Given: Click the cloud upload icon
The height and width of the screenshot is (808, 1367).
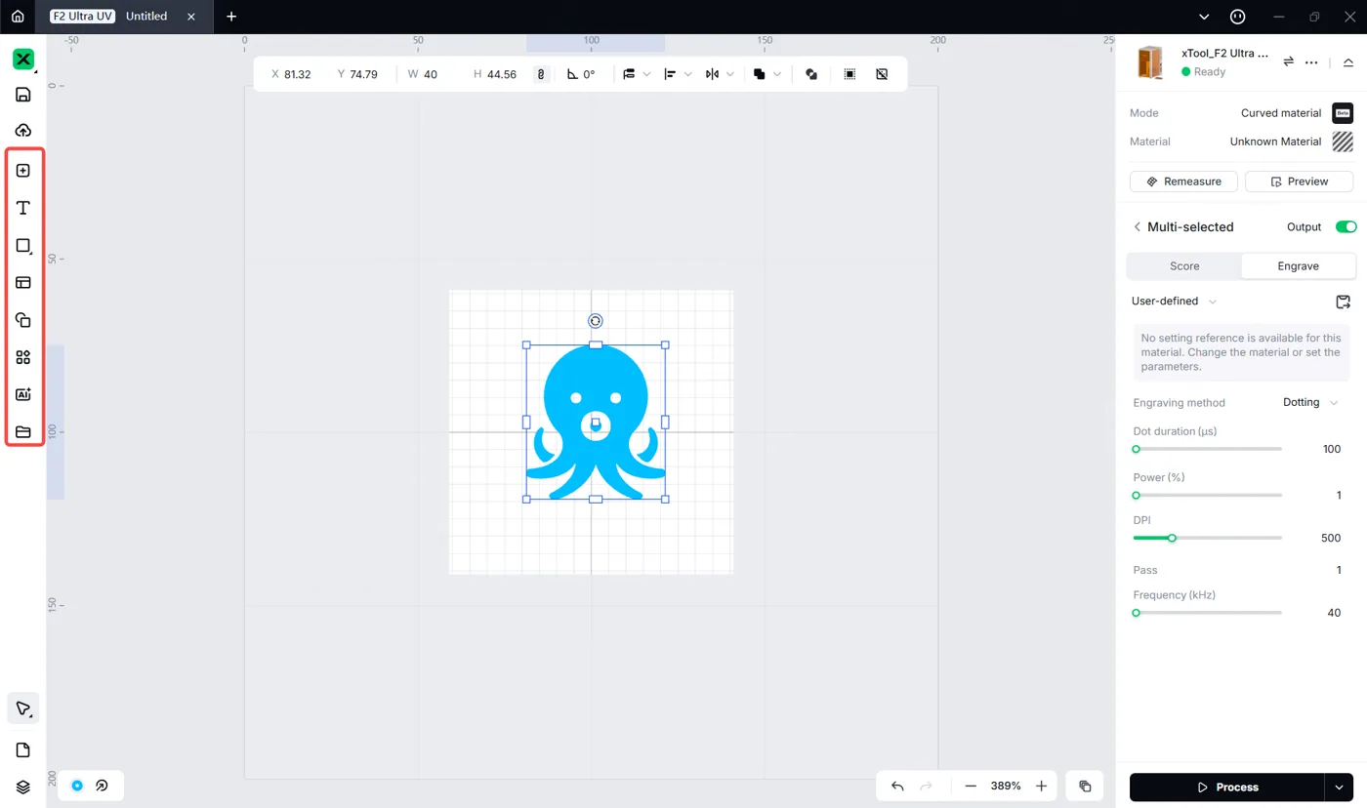Looking at the screenshot, I should point(23,130).
